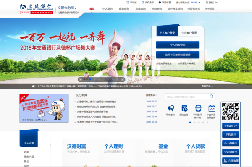The width and height of the screenshot is (252, 167).
Task: Click the QR code in the side panel
Action: (x=231, y=112)
